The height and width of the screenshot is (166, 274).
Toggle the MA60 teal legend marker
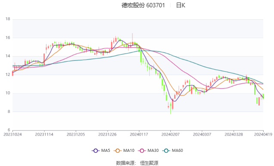[166, 151]
